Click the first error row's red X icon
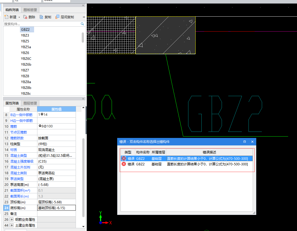This screenshot has width=297, height=231. click(124, 158)
